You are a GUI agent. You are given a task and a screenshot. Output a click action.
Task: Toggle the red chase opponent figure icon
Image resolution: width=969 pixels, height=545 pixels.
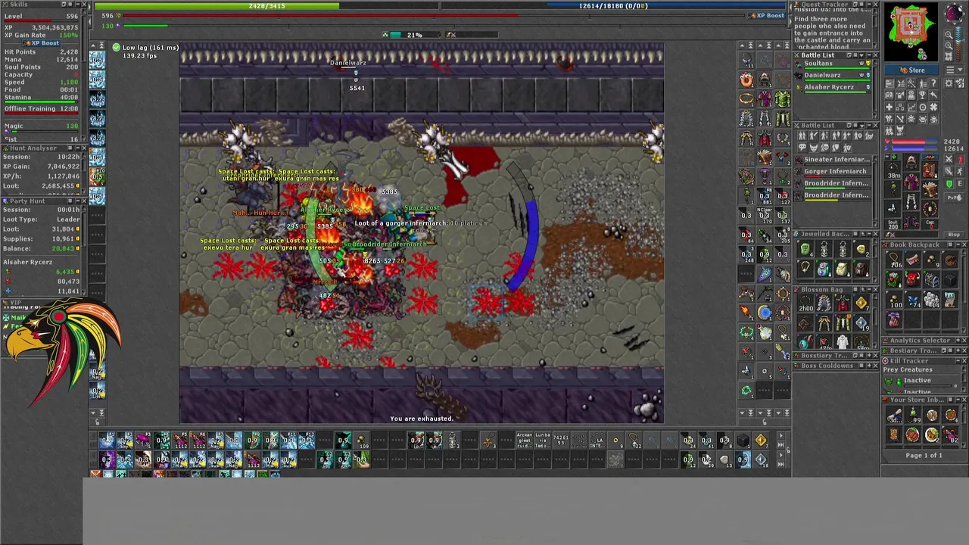959,158
